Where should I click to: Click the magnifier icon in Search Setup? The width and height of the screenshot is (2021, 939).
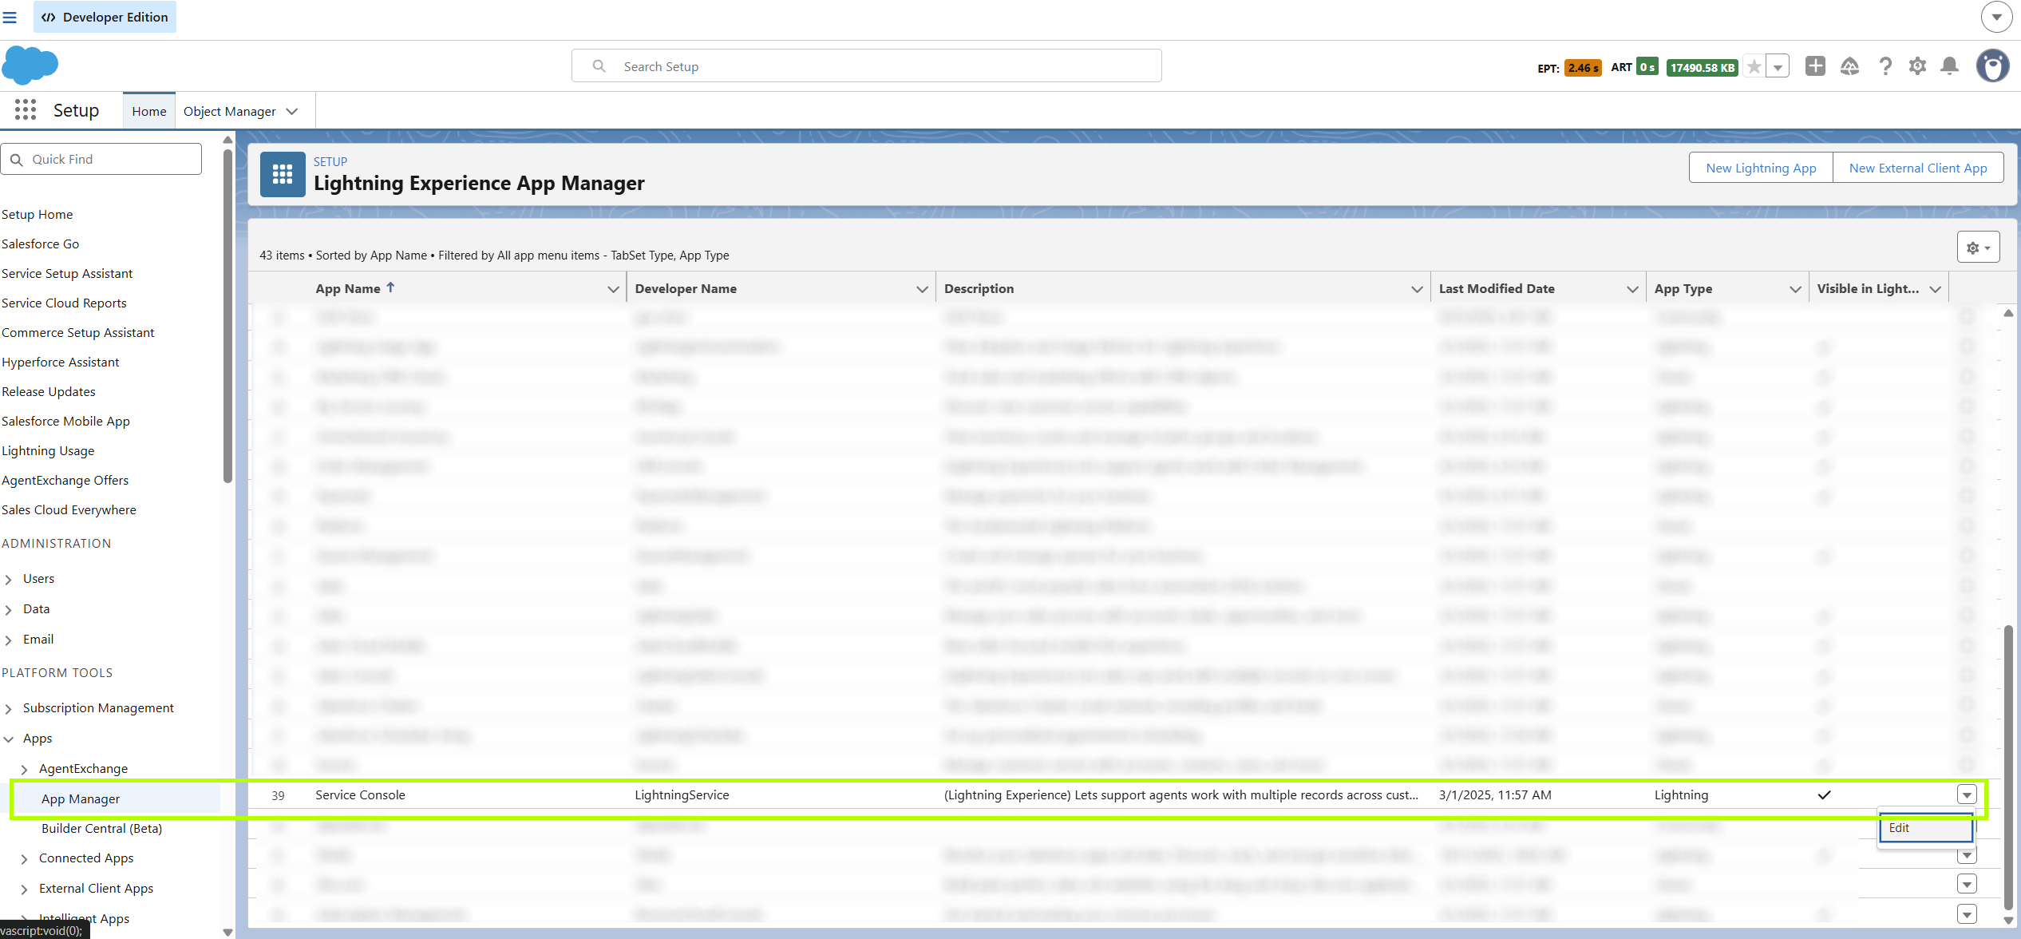click(599, 66)
